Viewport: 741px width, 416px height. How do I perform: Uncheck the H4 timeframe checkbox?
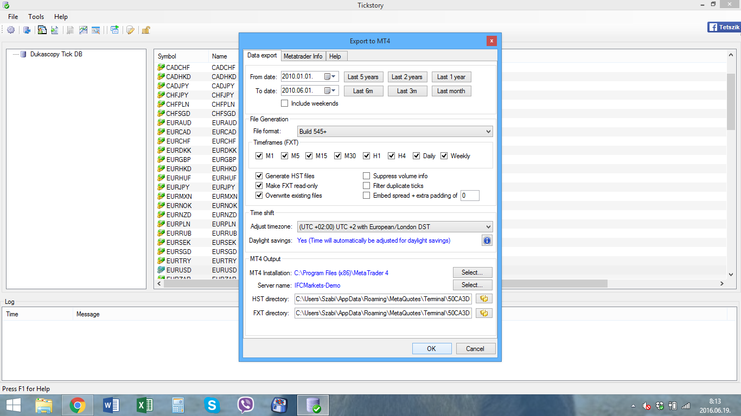tap(392, 156)
